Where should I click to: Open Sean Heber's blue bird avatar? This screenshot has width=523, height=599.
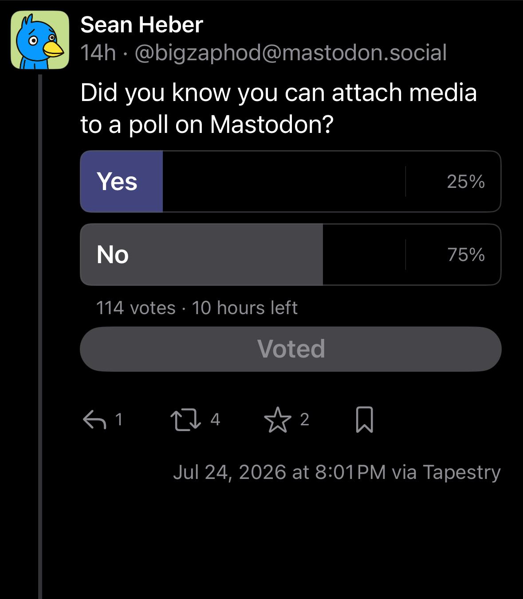click(40, 40)
